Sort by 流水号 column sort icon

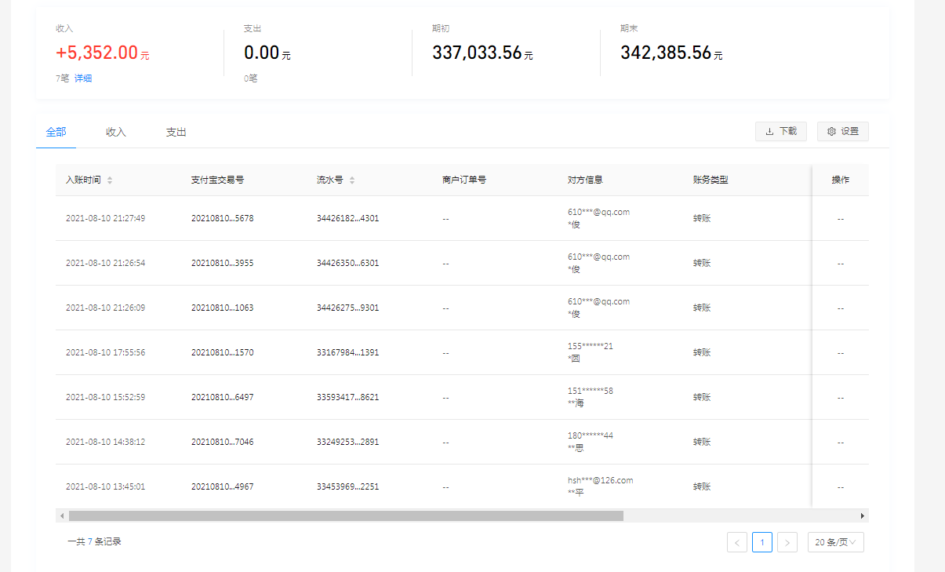coord(352,180)
